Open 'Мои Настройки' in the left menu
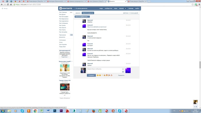The height and width of the screenshot is (113, 201). (63, 32)
